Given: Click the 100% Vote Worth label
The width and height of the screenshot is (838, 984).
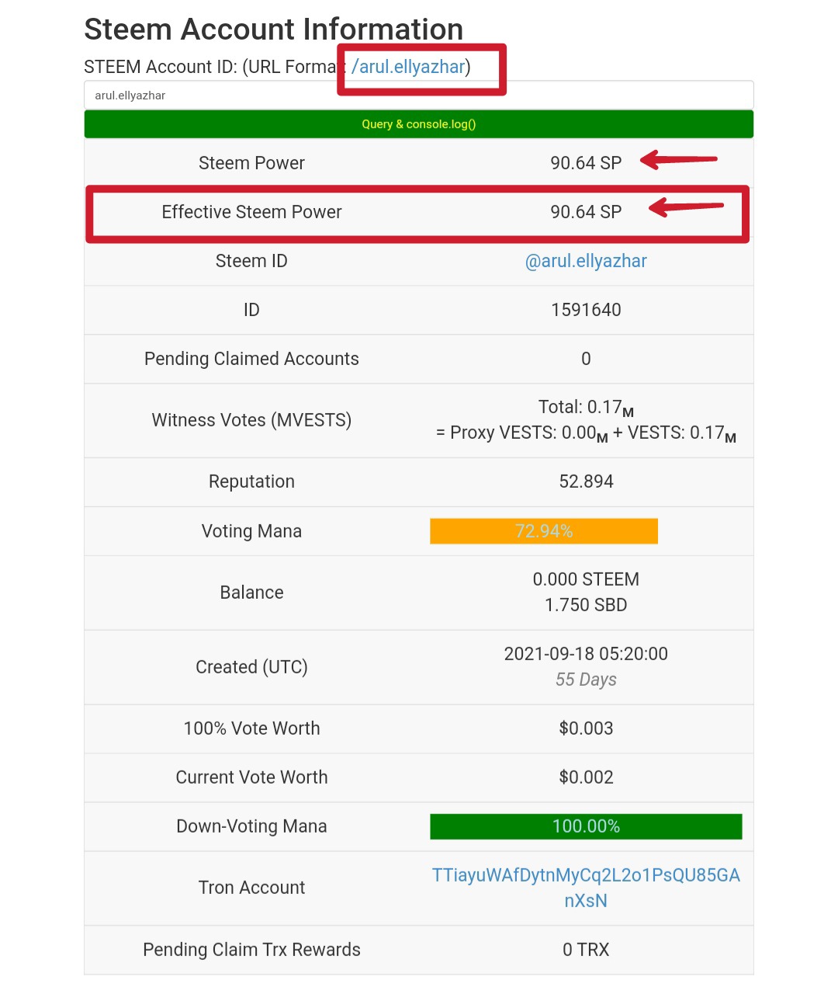Looking at the screenshot, I should pos(251,728).
